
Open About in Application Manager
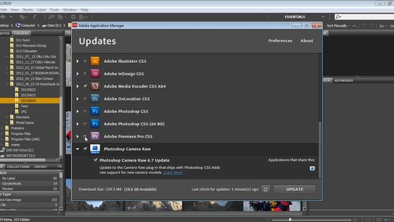[307, 41]
